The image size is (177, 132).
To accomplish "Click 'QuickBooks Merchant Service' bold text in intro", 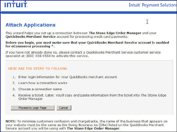I will (x=30, y=37).
